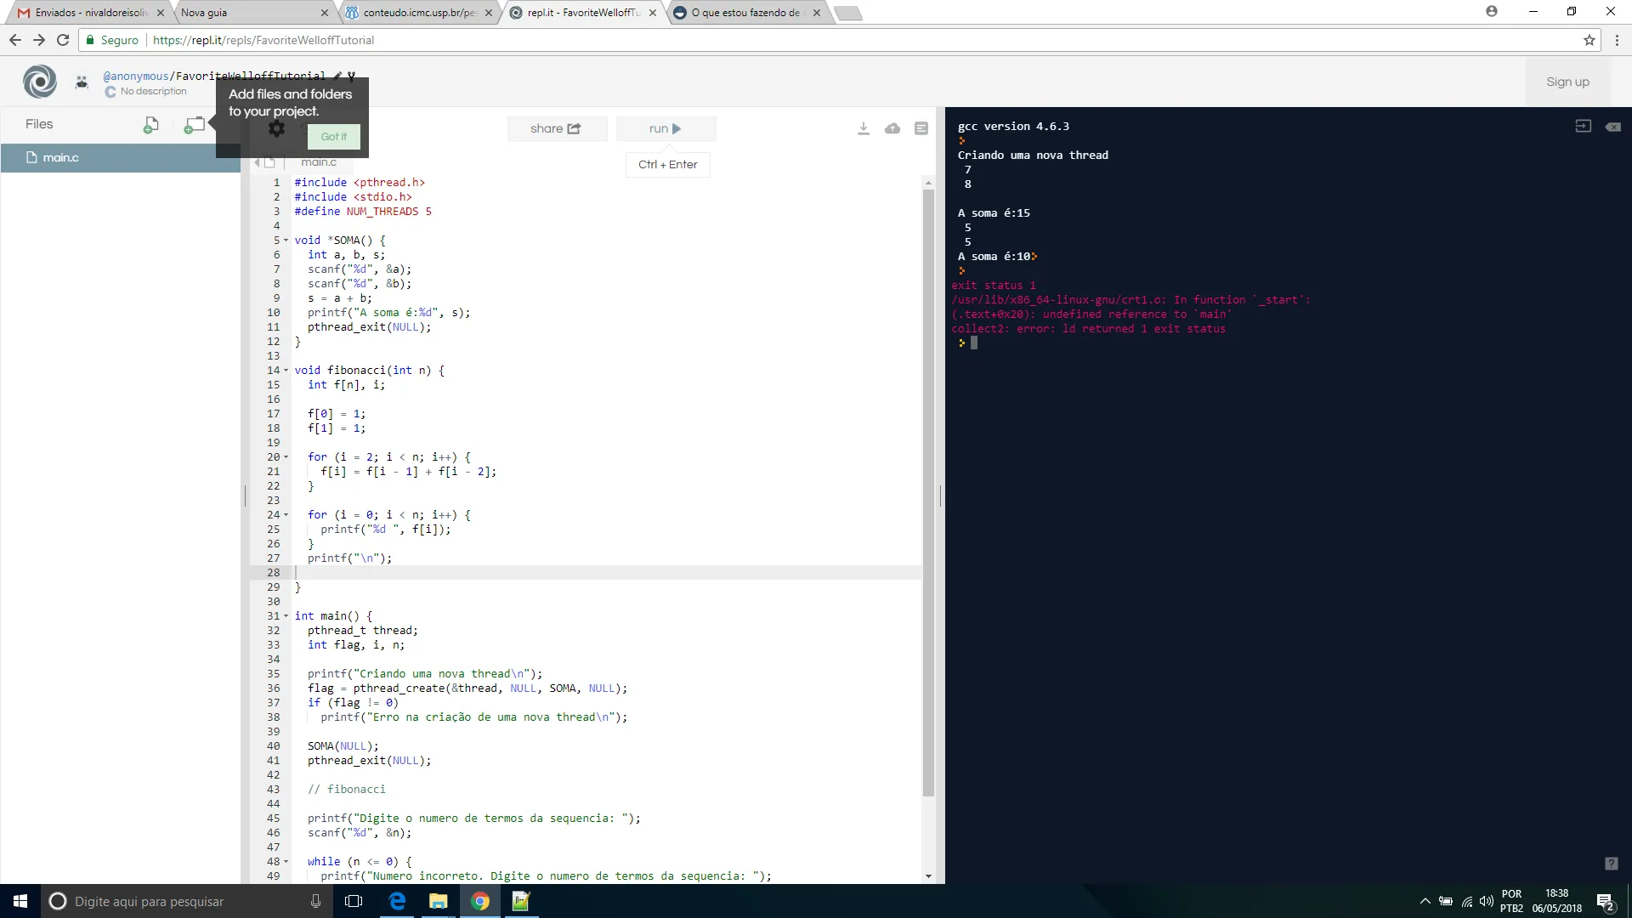
Task: Switch to the conteudo.icmc.usp.br browser tab
Action: 416,13
